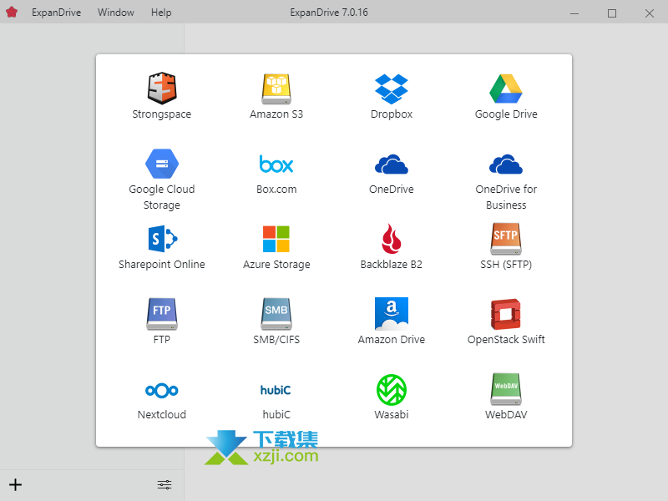Click the "Strongspace" label
The width and height of the screenshot is (668, 501).
[162, 114]
